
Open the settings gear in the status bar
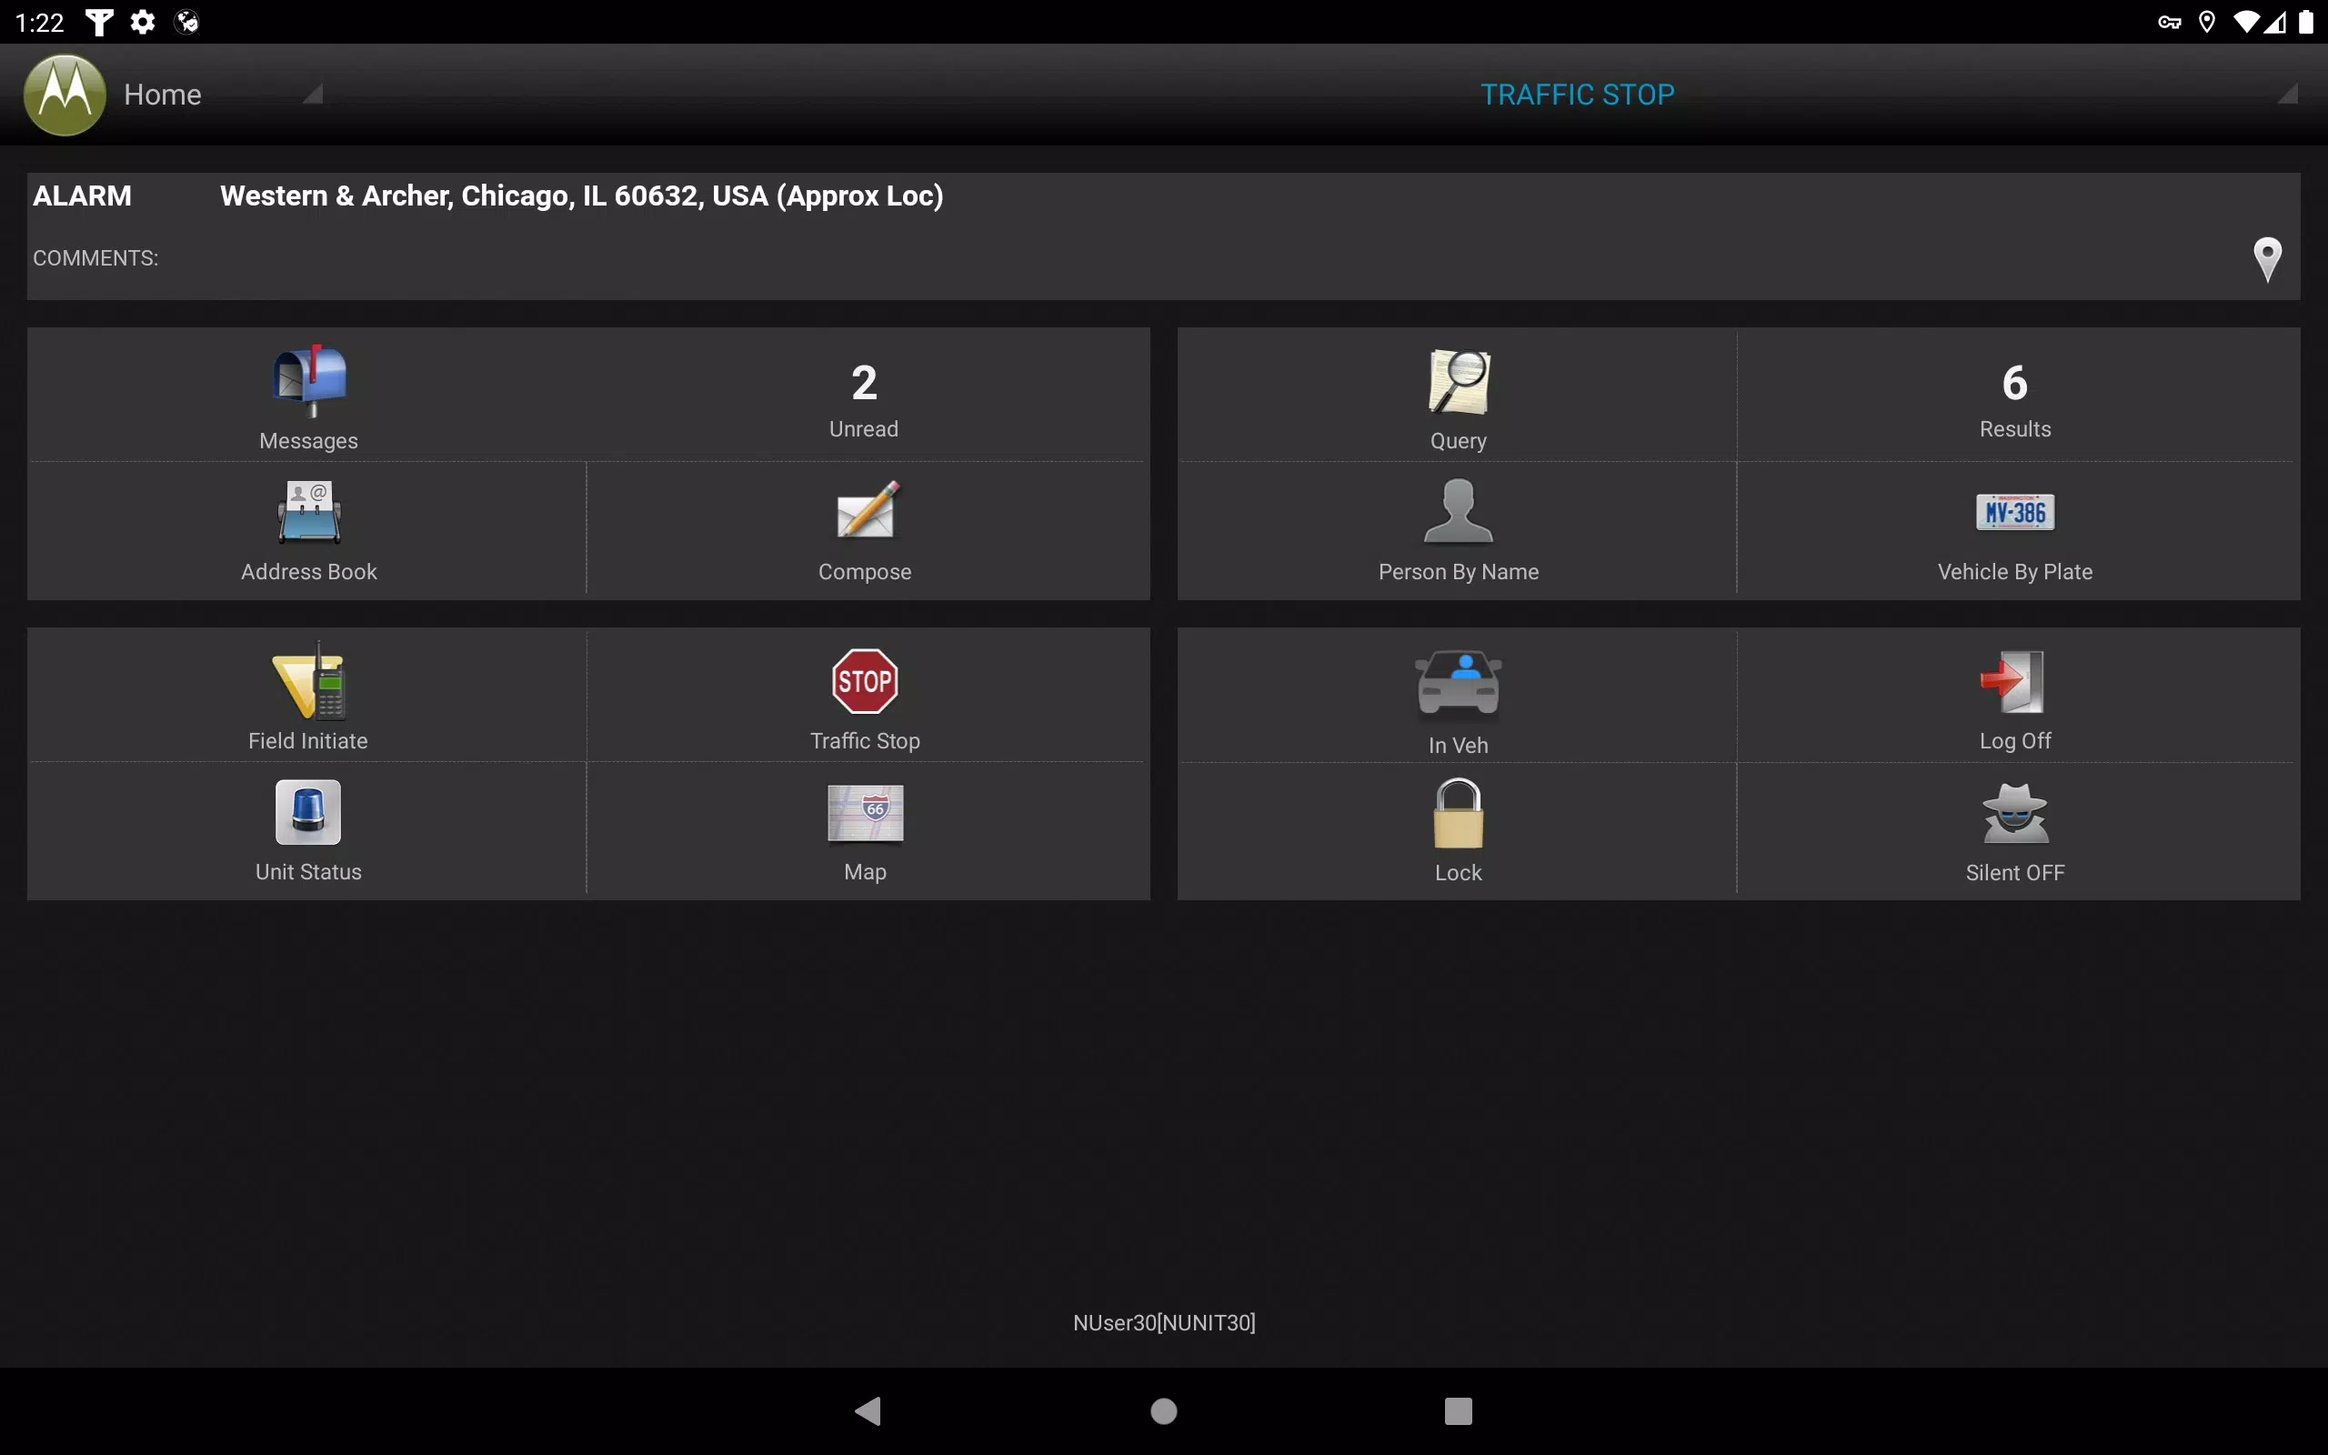pos(143,21)
